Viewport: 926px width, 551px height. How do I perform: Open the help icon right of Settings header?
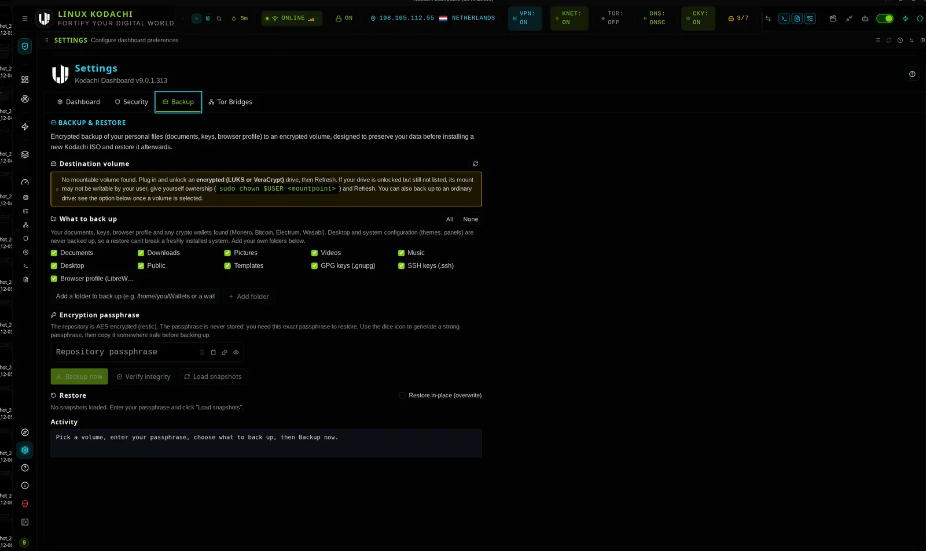tap(912, 74)
